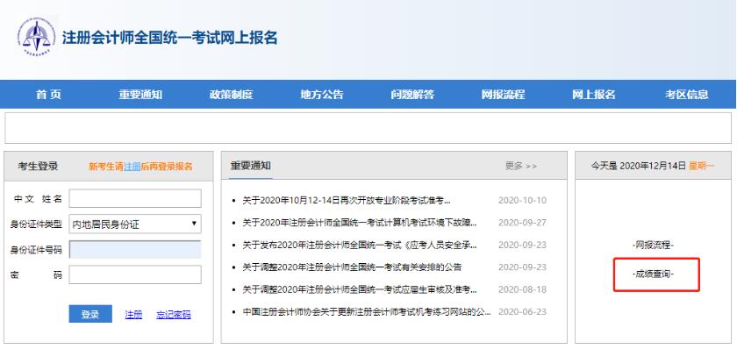Open 政策制度 navigation item
Screen dimensions: 737x349
click(231, 95)
